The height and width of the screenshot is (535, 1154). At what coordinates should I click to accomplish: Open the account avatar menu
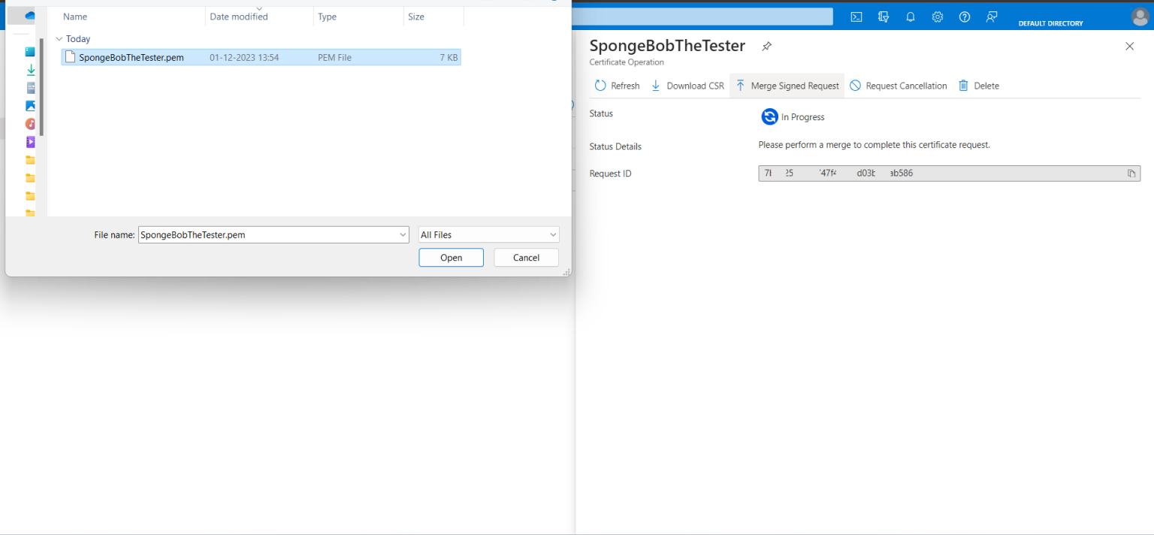[1139, 17]
